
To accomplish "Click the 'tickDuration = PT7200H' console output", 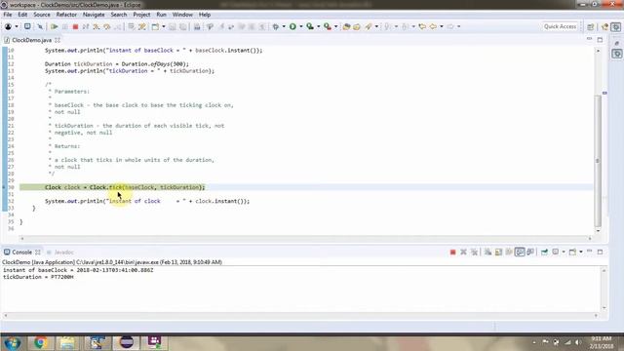I will (x=38, y=277).
